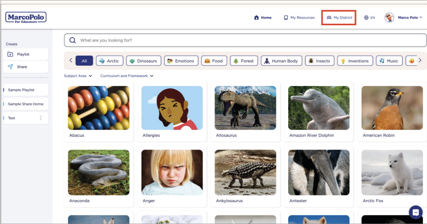Open the Ankylosaurus thumbnail
The width and height of the screenshot is (427, 224).
pyautogui.click(x=245, y=172)
